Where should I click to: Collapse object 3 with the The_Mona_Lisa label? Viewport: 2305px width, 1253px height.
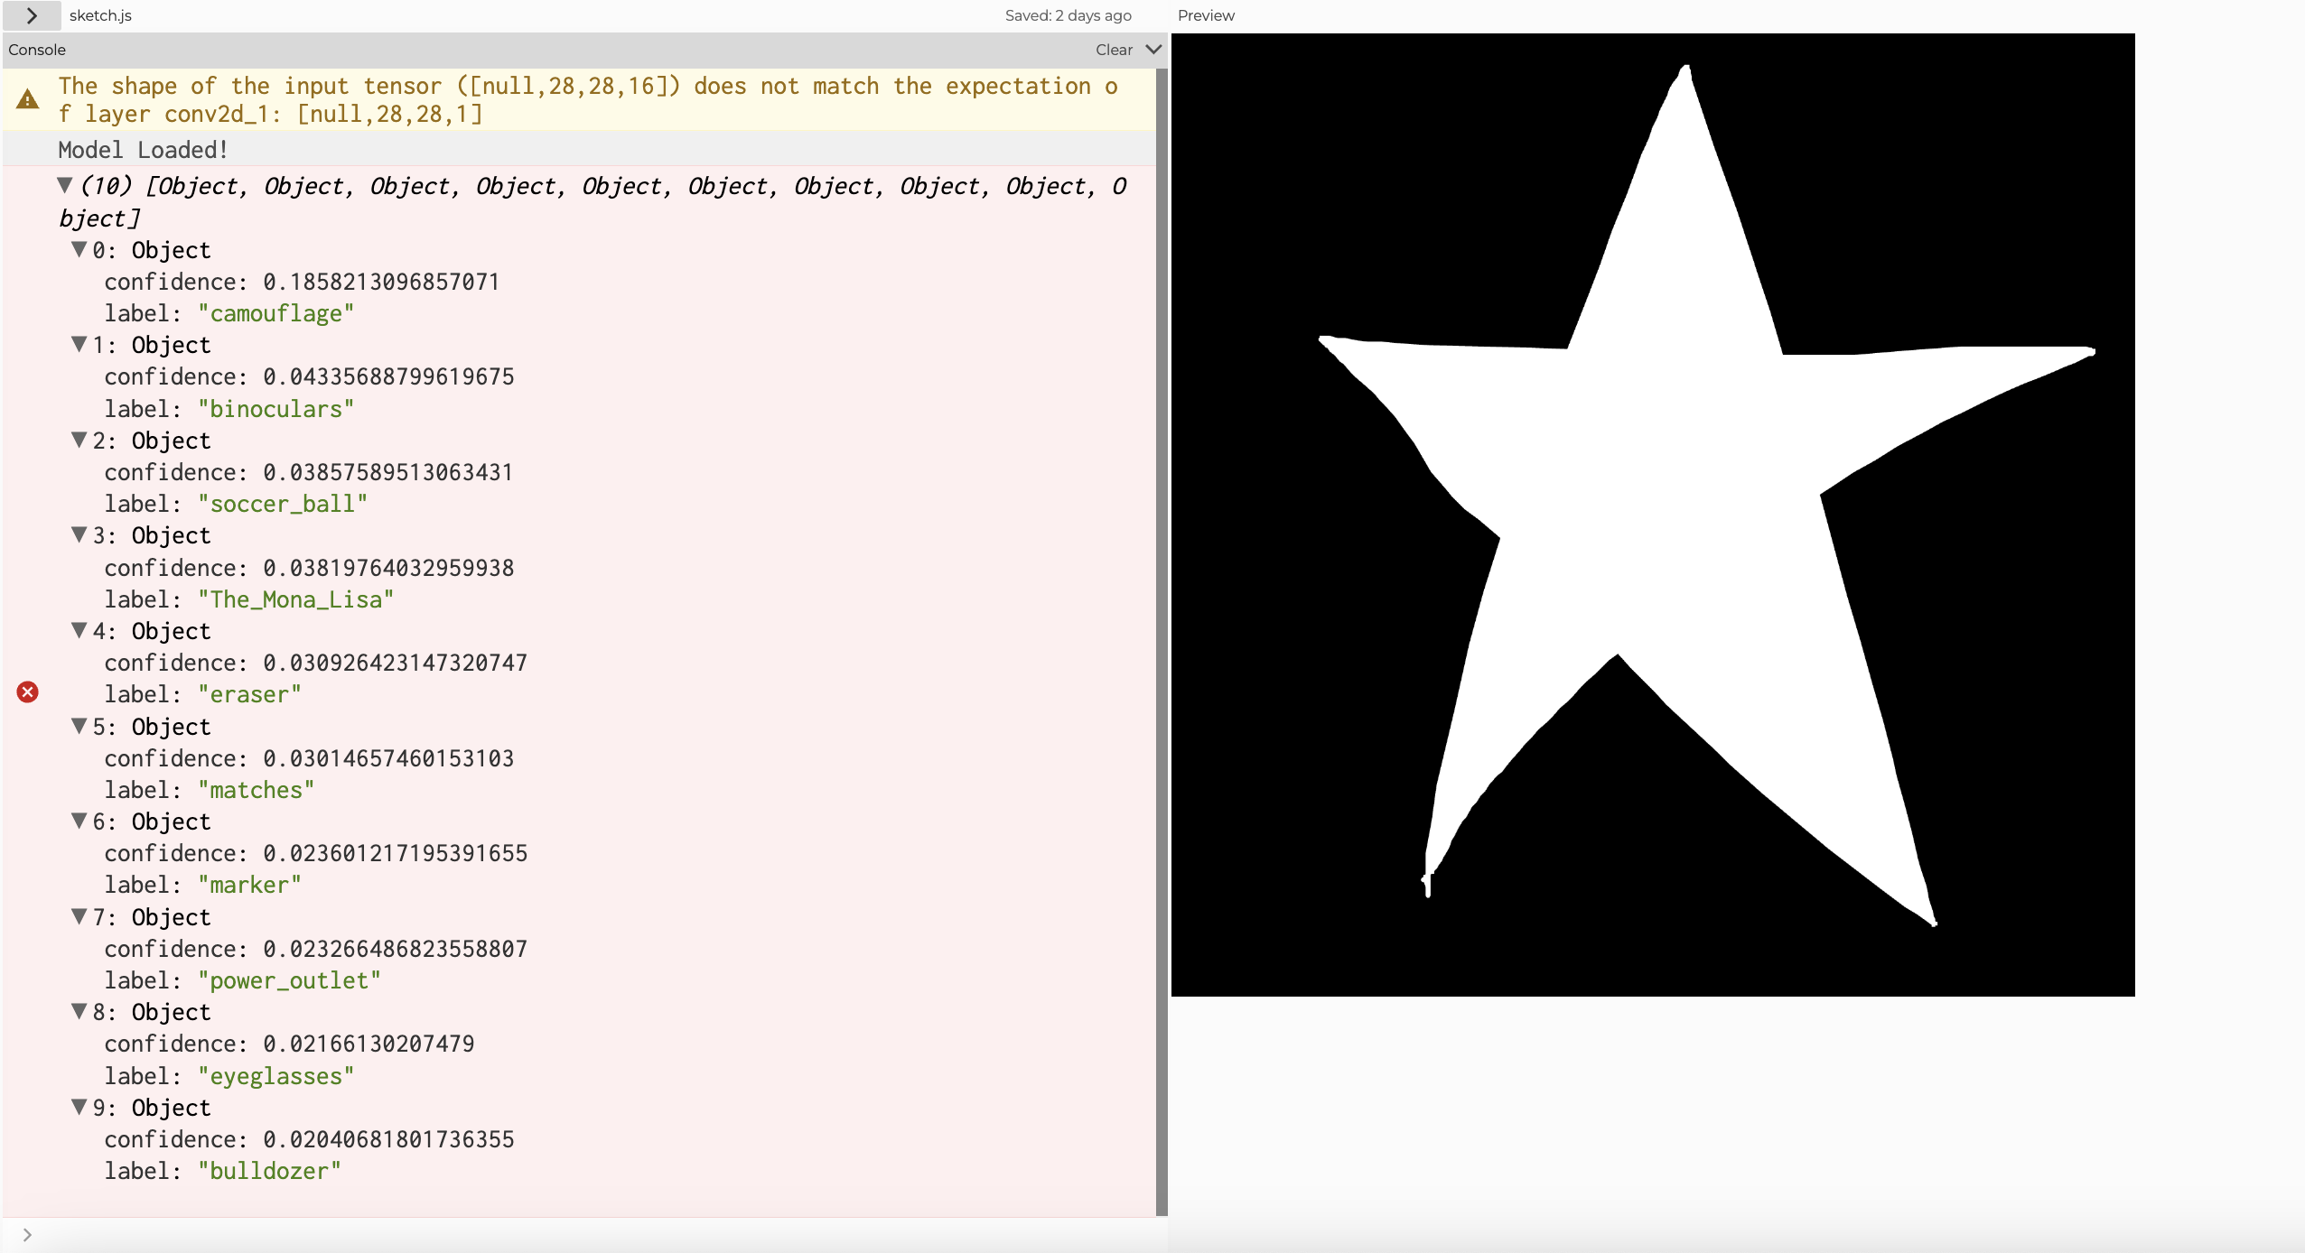[x=79, y=535]
